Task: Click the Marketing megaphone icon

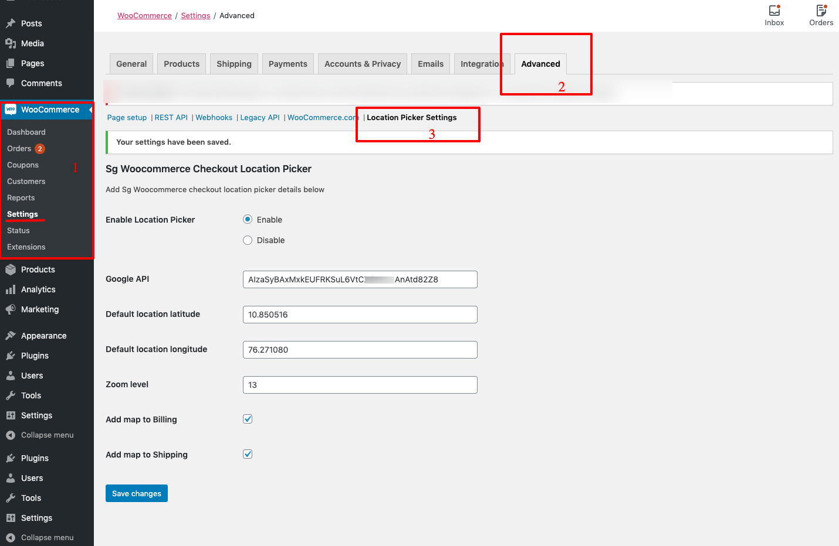Action: pyautogui.click(x=11, y=309)
